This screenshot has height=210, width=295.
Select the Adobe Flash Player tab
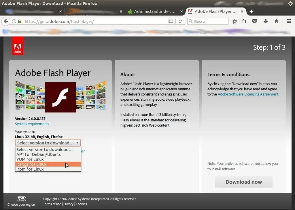tap(215, 12)
